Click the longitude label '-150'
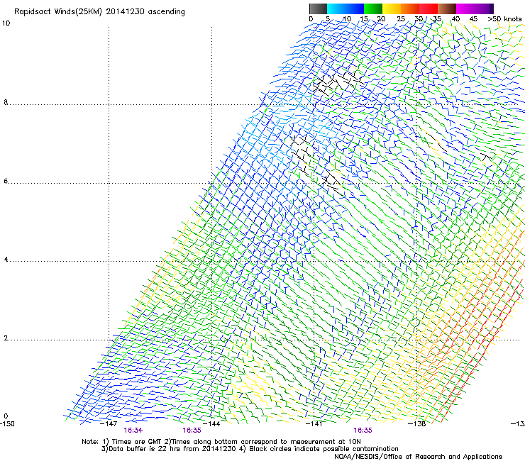The image size is (525, 461). pyautogui.click(x=7, y=424)
